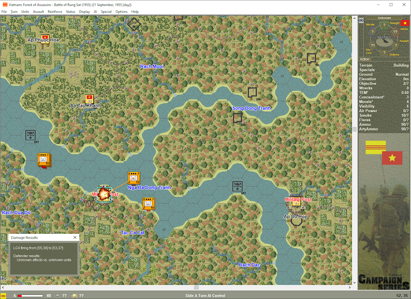
Task: Click the Assault value indicator box
Action: 396,46
